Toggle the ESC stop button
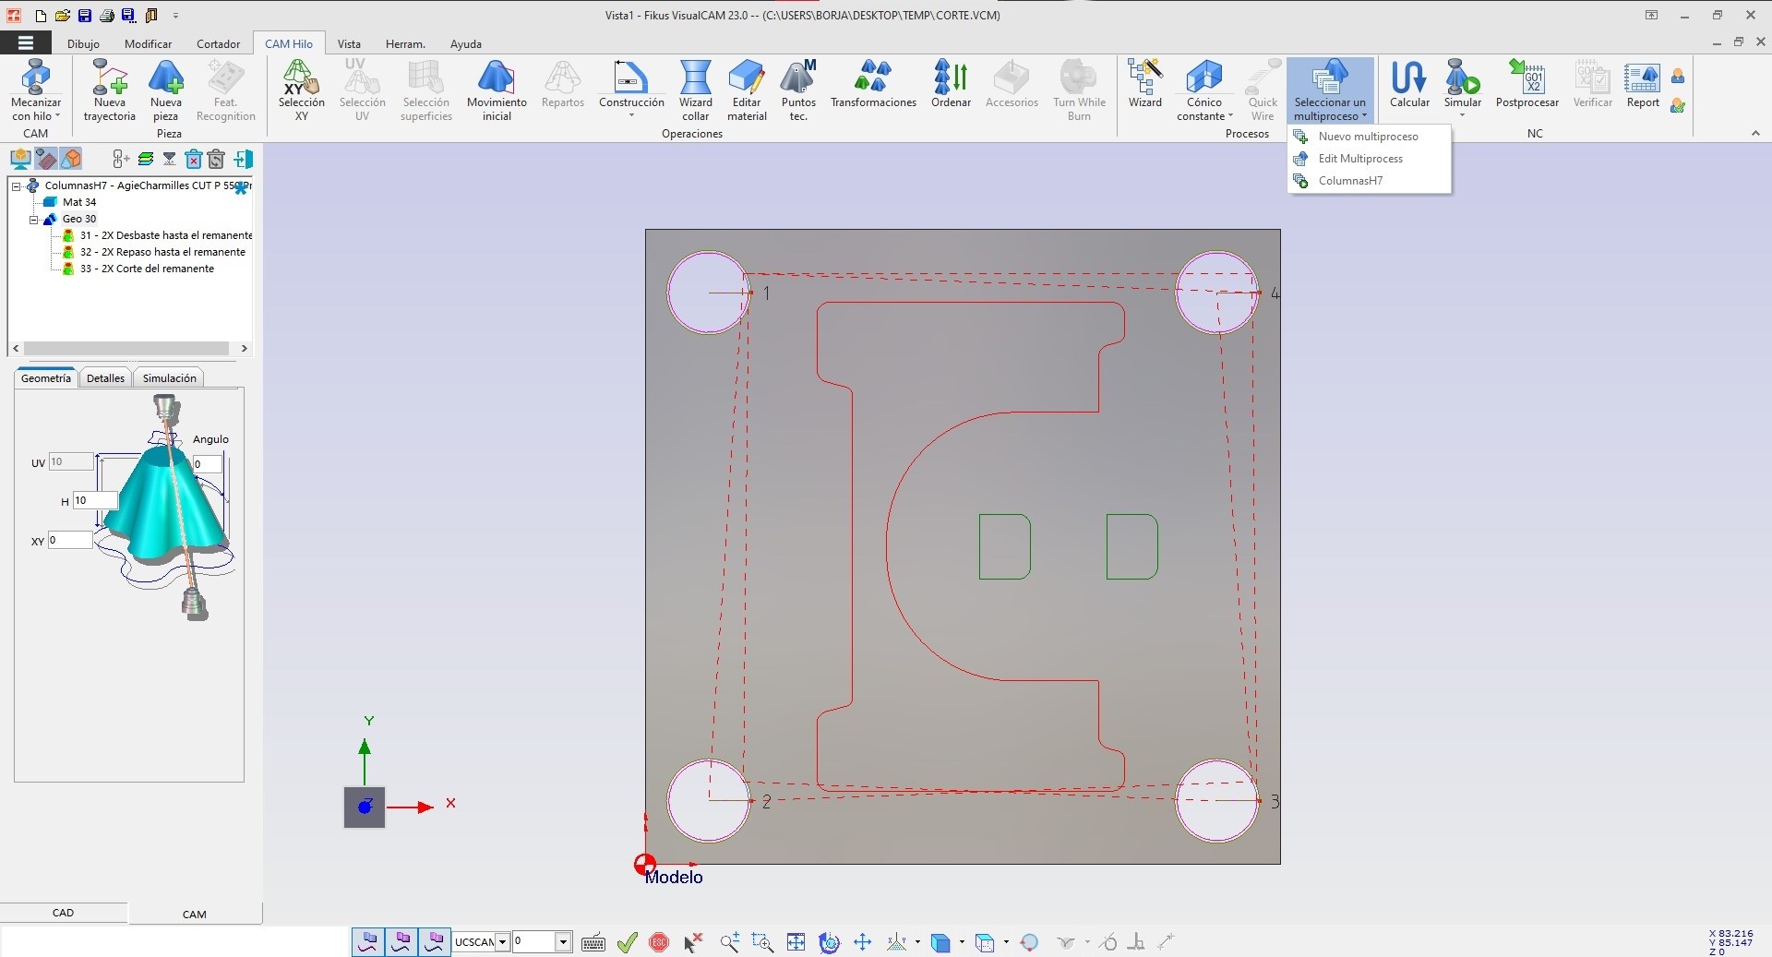 tap(659, 941)
